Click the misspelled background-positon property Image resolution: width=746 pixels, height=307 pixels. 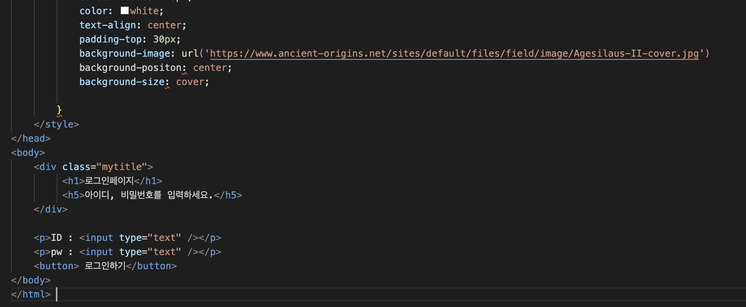[130, 68]
